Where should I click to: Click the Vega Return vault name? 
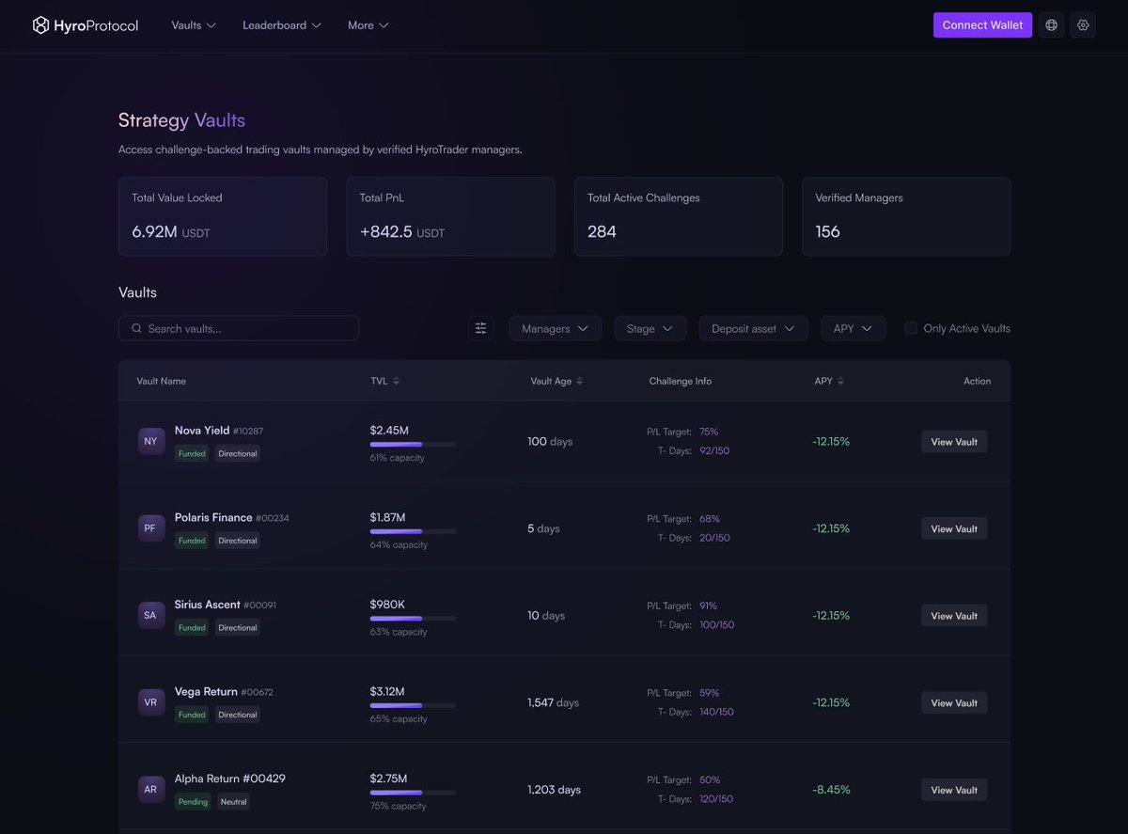pos(206,692)
